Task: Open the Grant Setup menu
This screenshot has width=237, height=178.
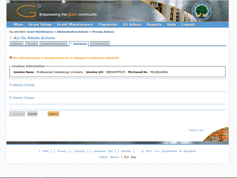Action: [x=40, y=24]
